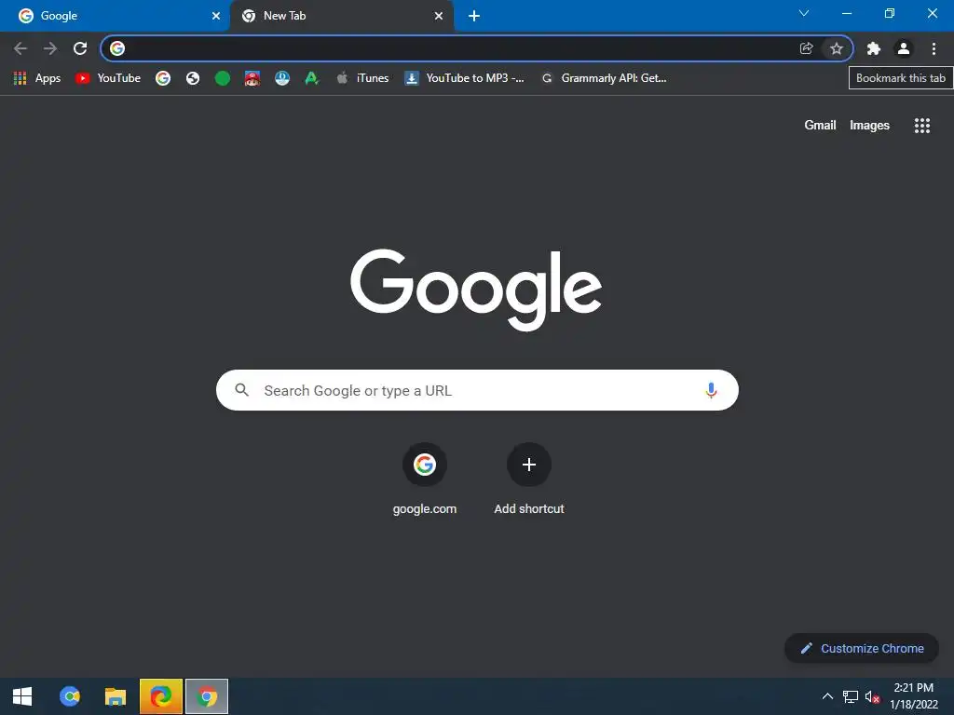Open the green circle bookmark icon
This screenshot has width=954, height=715.
[x=223, y=78]
